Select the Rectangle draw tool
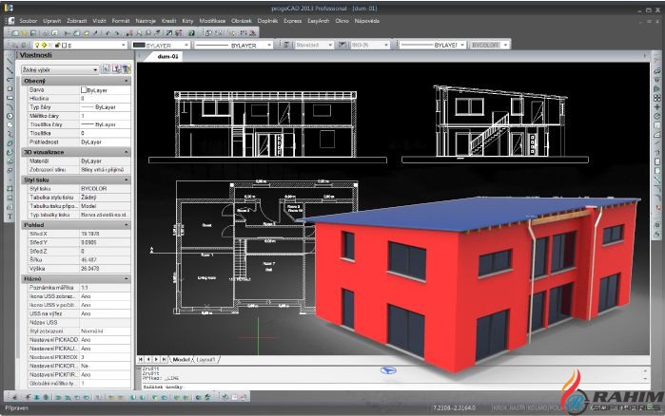 (x=10, y=98)
